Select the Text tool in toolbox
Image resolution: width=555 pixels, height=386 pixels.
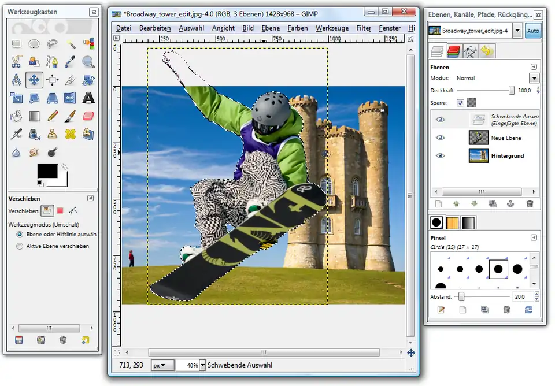tap(88, 98)
